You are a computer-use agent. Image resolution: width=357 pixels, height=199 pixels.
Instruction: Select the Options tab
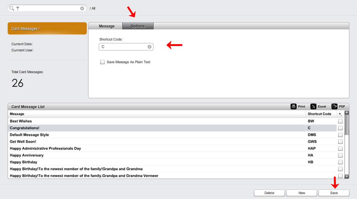click(138, 26)
